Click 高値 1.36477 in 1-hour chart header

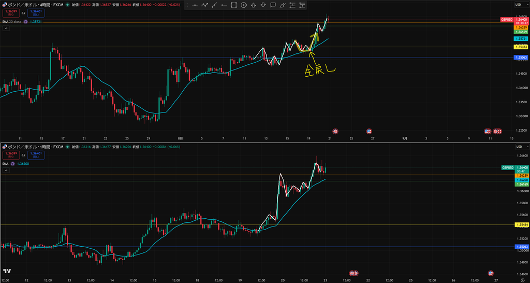(101, 147)
